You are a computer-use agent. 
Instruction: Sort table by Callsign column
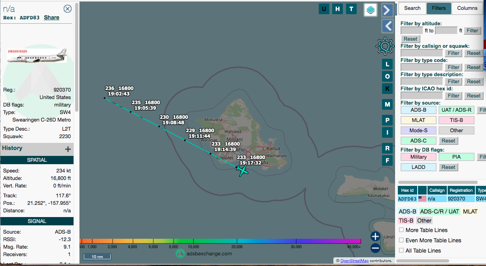(437, 190)
